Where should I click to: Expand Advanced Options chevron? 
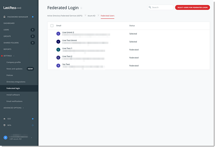point(23,108)
